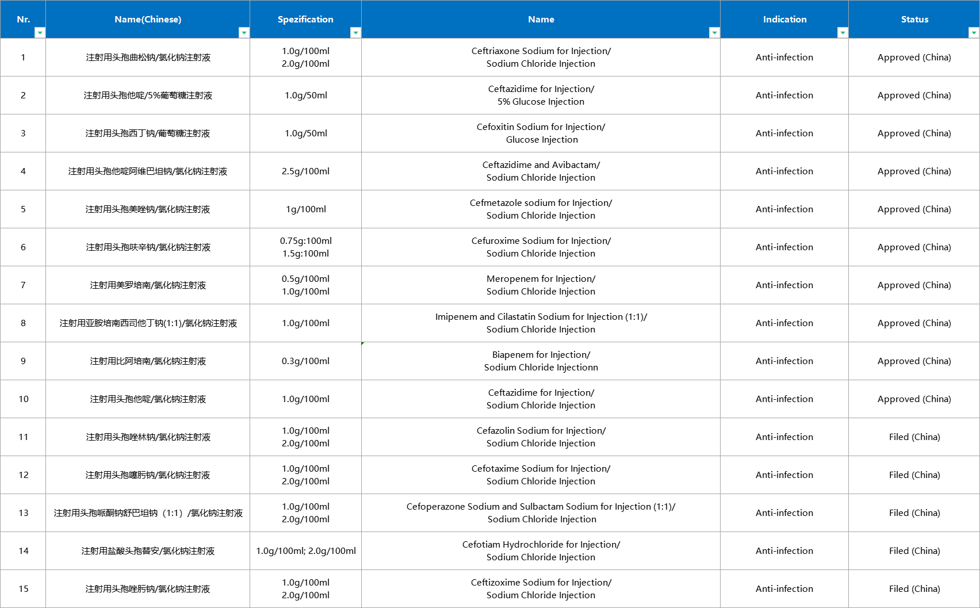Screen dimensions: 980x608
Task: Click Filed (China) status in row 11
Action: click(x=914, y=437)
